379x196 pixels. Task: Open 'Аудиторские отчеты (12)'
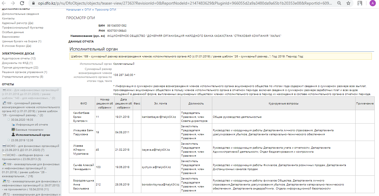(x=19, y=58)
